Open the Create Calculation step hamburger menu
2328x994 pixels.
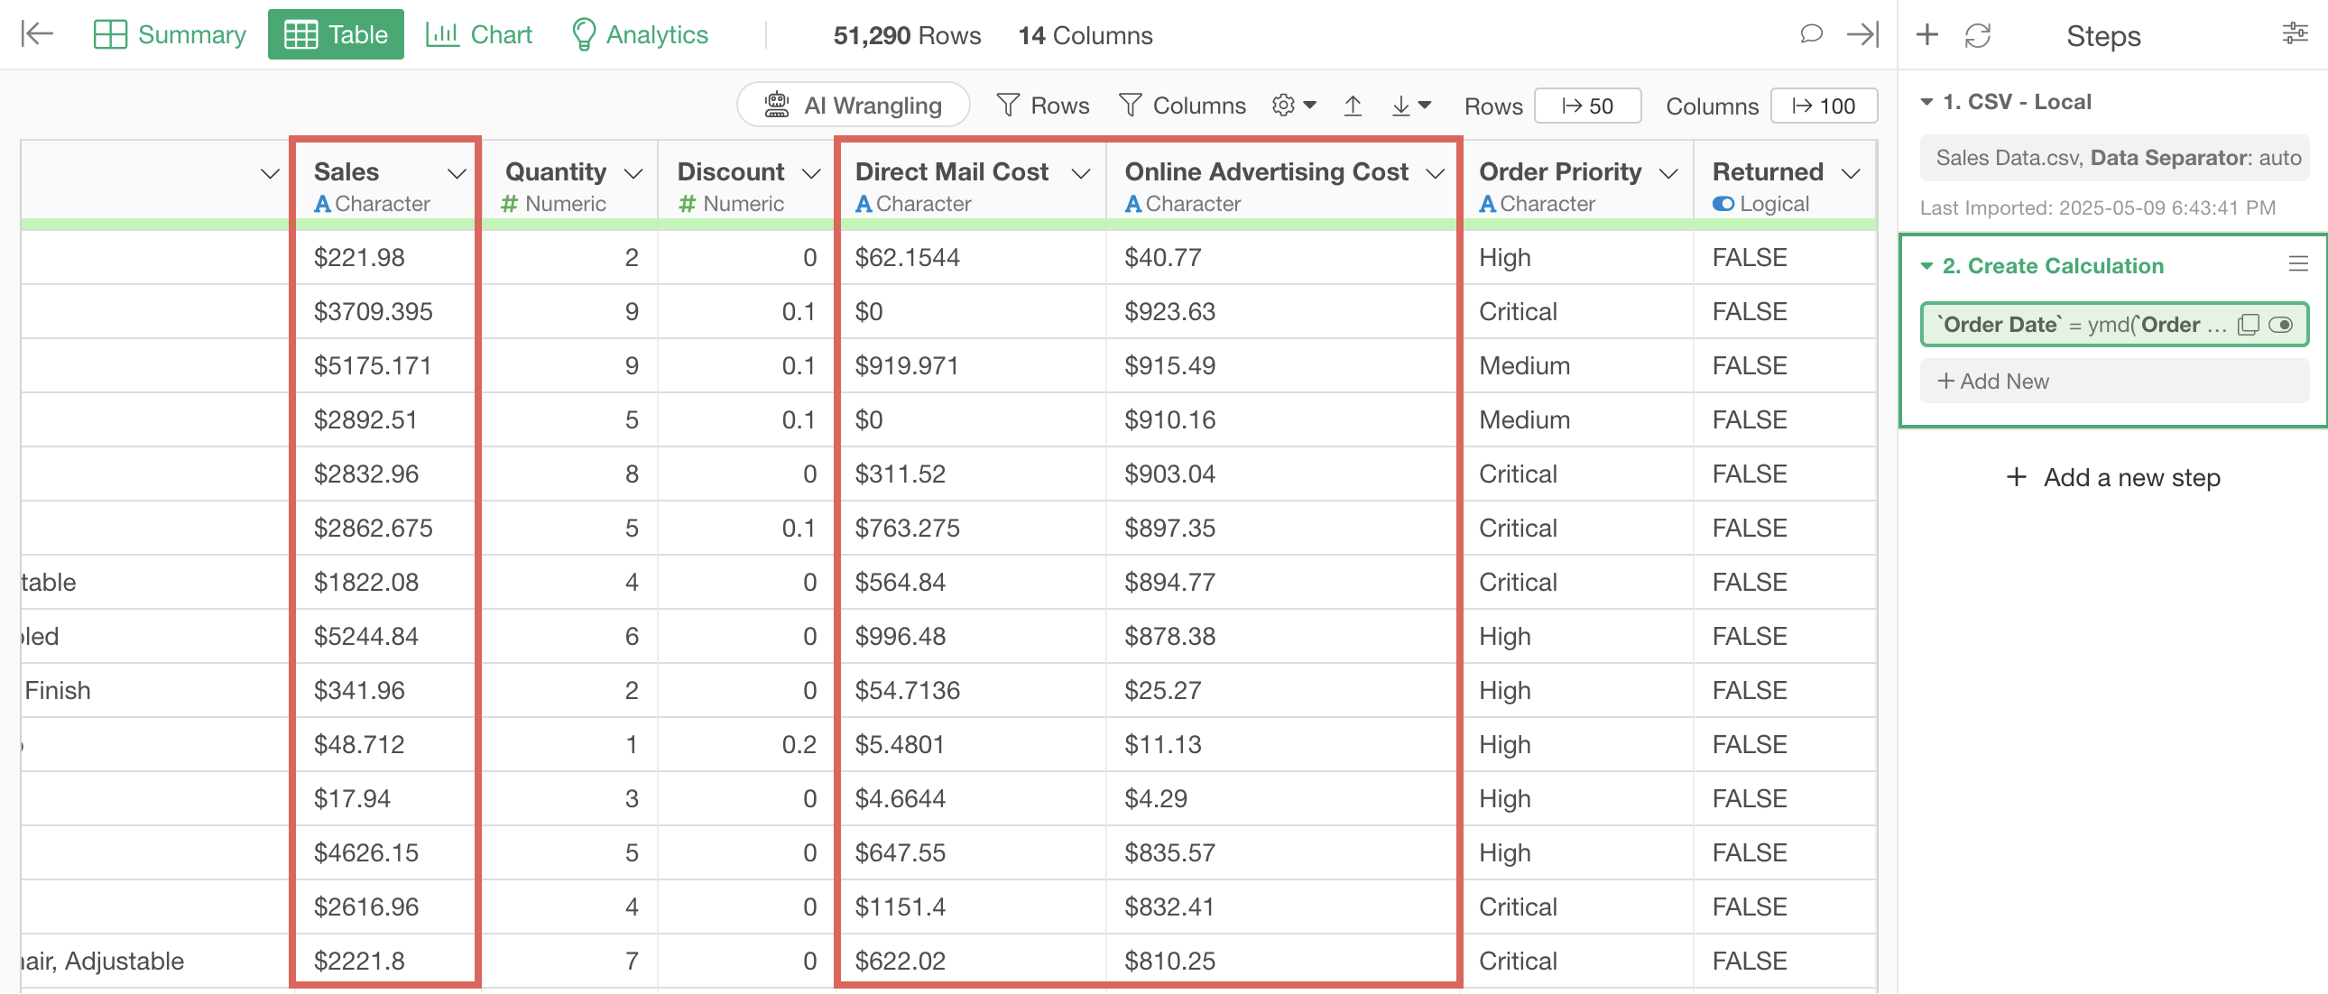click(x=2297, y=264)
